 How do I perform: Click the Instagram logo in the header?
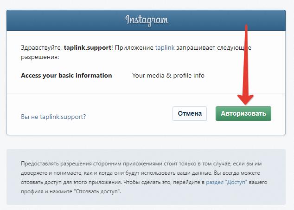147,20
